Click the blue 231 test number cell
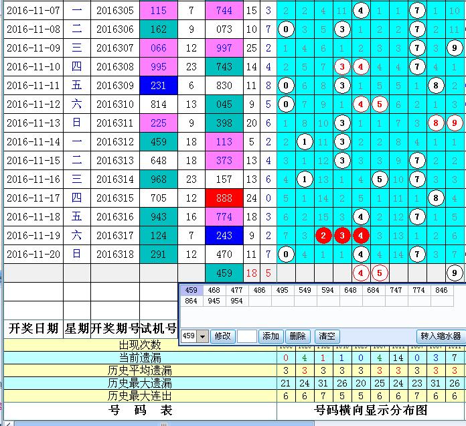Viewport: 466px width, 426px height. point(159,85)
